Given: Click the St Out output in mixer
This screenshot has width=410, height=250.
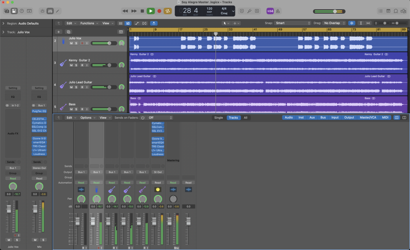Looking at the screenshot, I should [157, 172].
